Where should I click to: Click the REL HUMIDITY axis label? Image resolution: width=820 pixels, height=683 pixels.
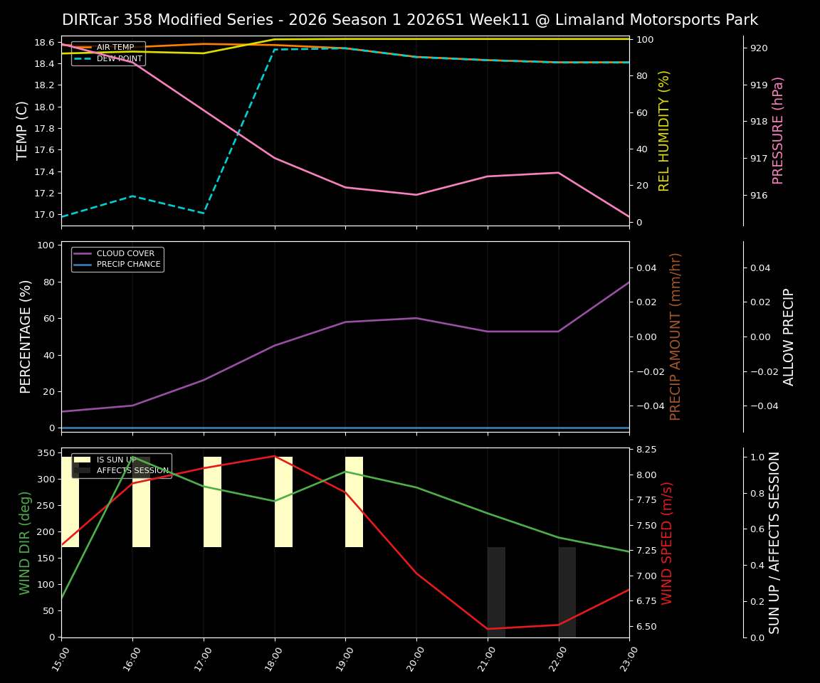[665, 129]
